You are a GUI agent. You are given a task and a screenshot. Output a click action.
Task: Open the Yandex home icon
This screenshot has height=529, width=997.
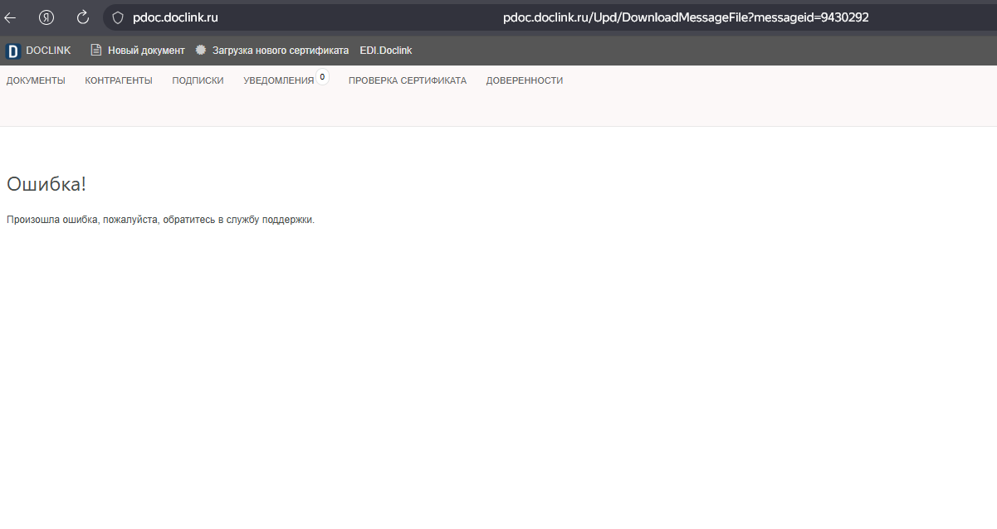pos(46,17)
